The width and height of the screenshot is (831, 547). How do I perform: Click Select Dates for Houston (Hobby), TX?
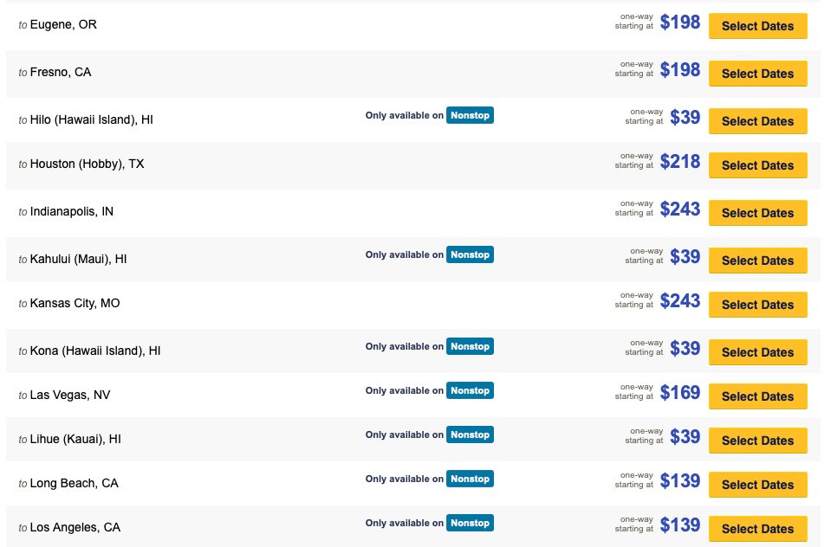[x=757, y=165]
